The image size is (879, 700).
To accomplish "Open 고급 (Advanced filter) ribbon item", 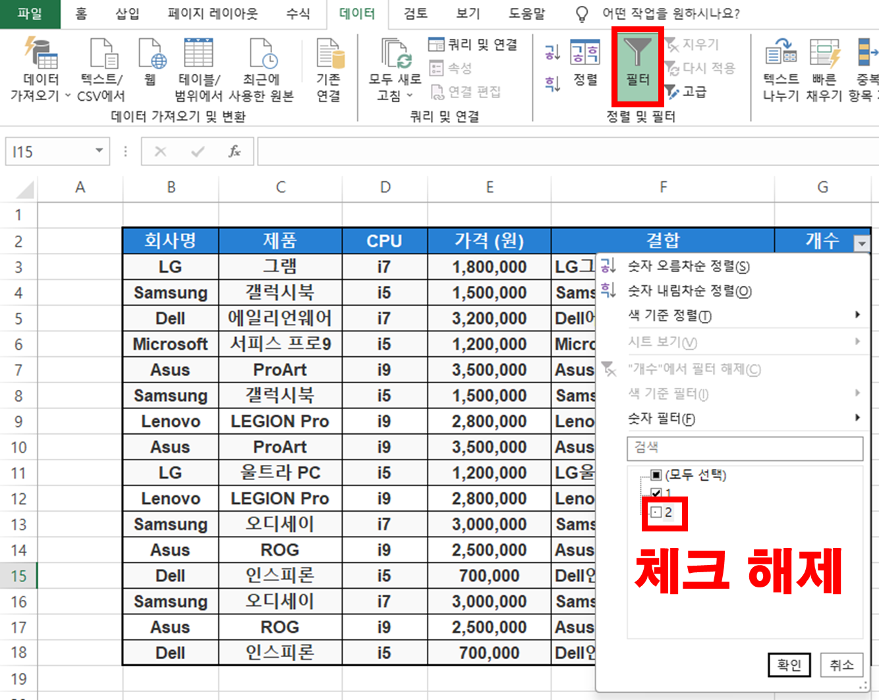I will pyautogui.click(x=686, y=92).
